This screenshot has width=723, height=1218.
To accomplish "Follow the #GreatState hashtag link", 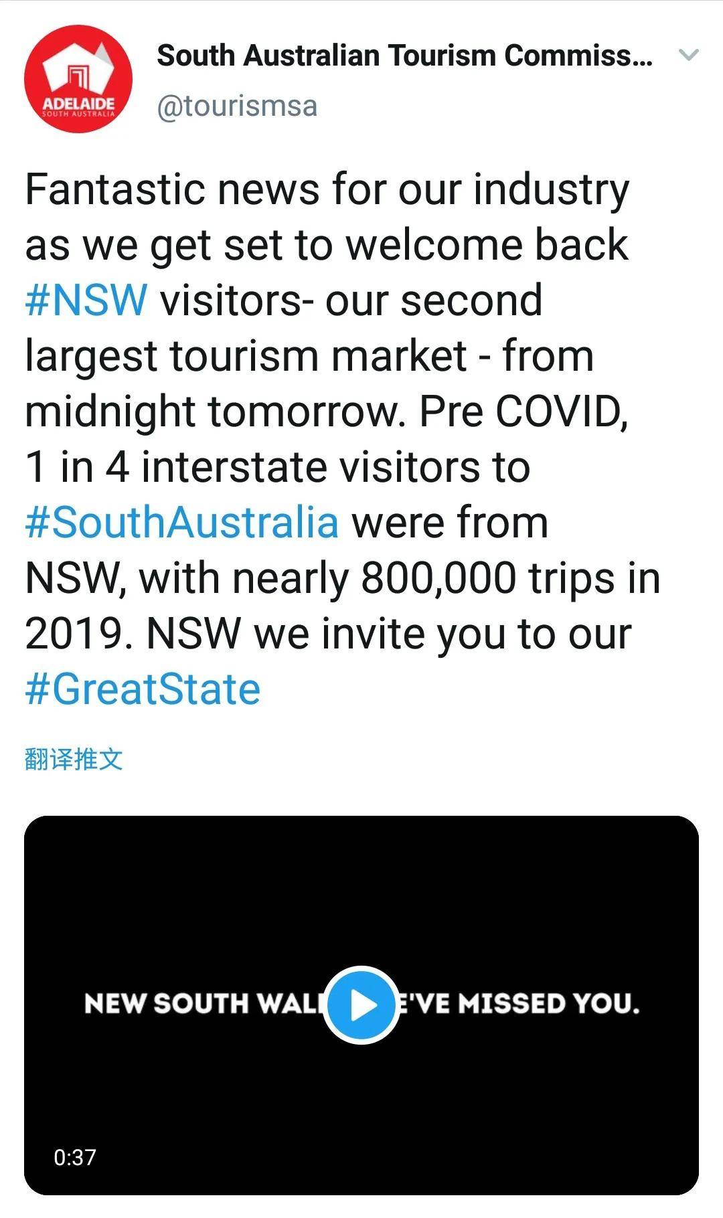I will click(143, 689).
